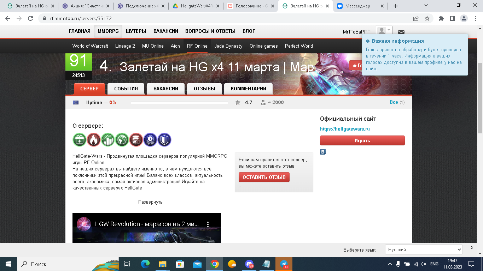Viewport: 483px width, 271px height.
Task: Open the hellgatewars.ru official site link
Action: [345, 129]
